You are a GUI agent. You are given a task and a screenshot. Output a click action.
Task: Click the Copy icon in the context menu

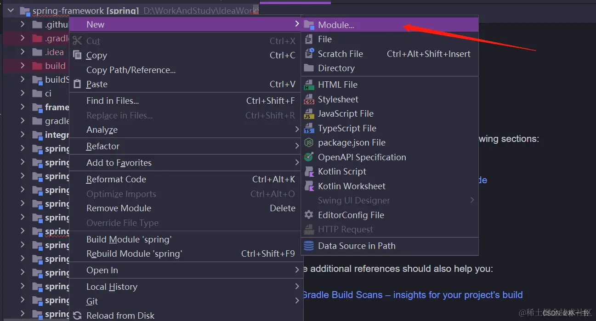click(77, 55)
